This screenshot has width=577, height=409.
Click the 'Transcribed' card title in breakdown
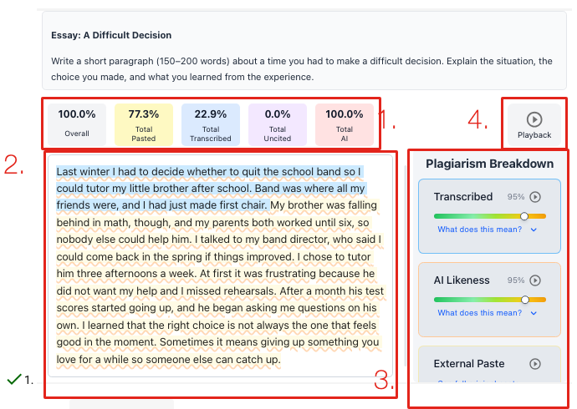point(463,197)
